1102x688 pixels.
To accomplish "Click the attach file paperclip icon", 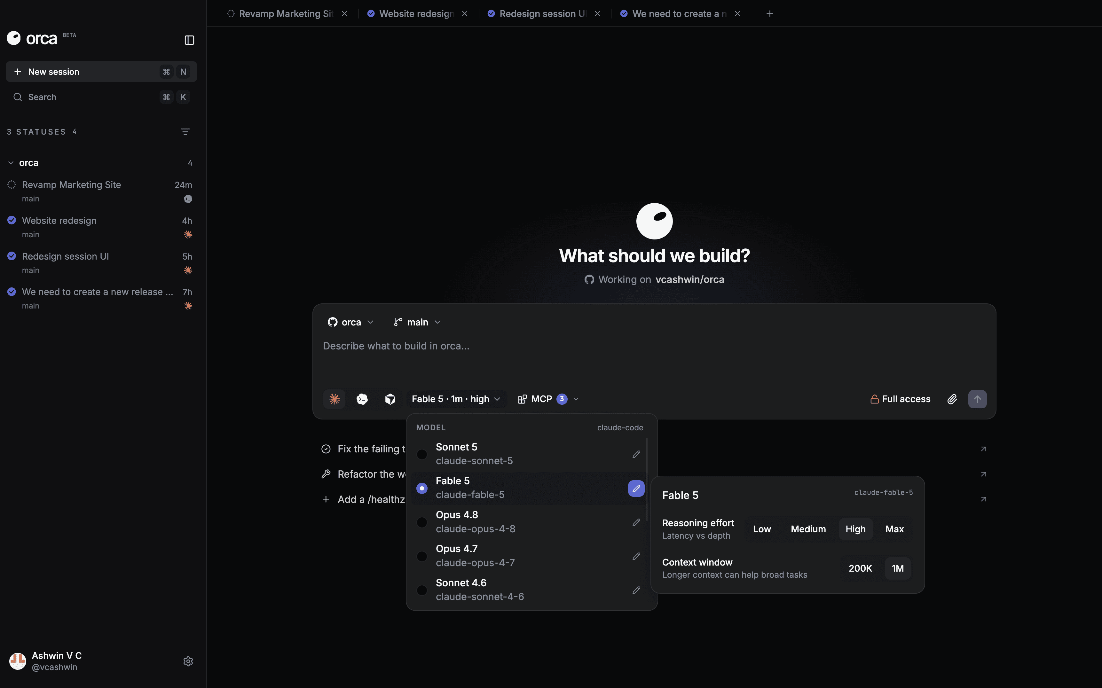I will [952, 399].
